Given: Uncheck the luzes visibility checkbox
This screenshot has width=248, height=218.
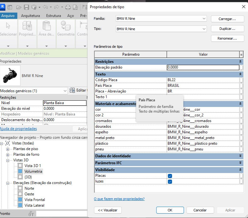Looking at the screenshot, I should click(x=170, y=182).
